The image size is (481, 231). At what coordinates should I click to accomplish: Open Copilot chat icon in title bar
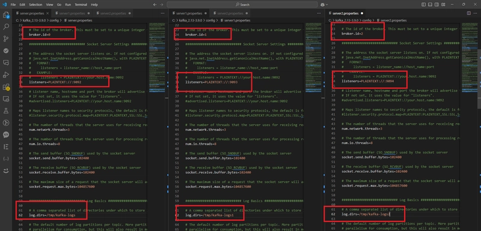click(322, 5)
